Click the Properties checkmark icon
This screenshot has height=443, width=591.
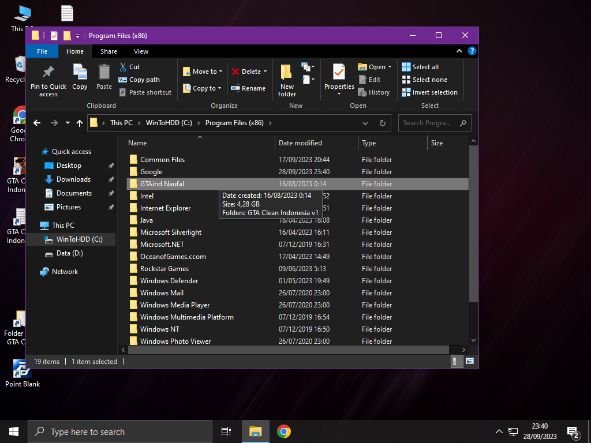pyautogui.click(x=339, y=72)
